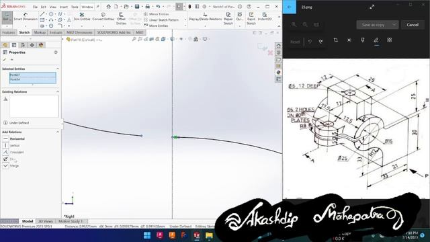This screenshot has width=430, height=242.
Task: Open the Window menu
Action: click(87, 7)
